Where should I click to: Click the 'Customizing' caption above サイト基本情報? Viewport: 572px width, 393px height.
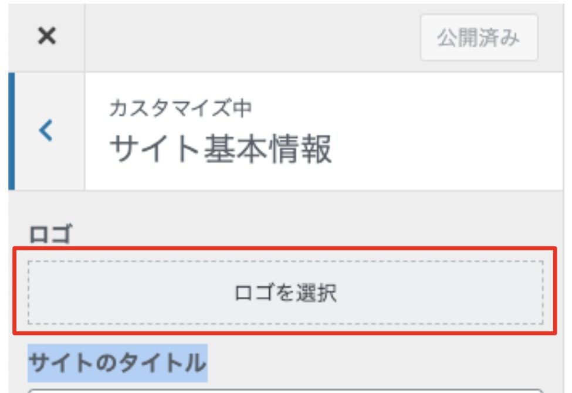tap(180, 109)
